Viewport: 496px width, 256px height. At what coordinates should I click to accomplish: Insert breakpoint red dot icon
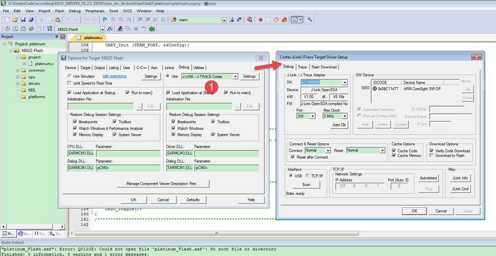coord(260,19)
